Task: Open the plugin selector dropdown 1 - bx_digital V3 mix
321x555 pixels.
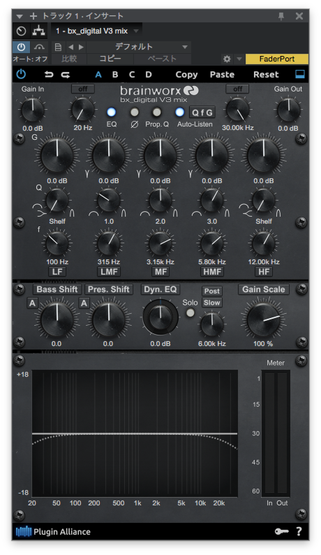Action: coord(97,31)
